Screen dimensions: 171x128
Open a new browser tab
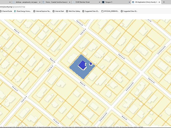[164, 2]
